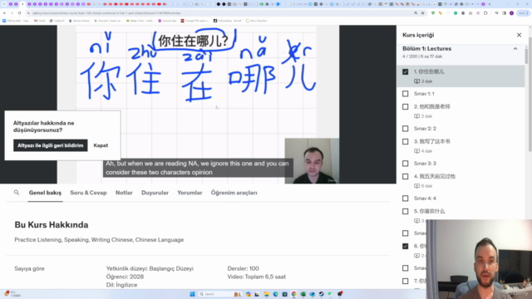Open the Extensions puzzle icon
532x299 pixels.
tap(485, 13)
